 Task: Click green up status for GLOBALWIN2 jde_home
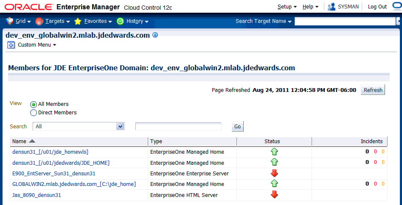click(274, 183)
